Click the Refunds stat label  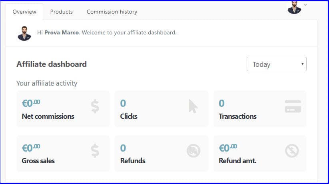coord(133,161)
